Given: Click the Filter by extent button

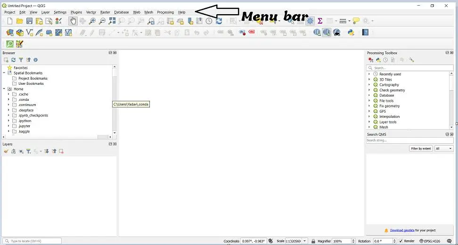Looking at the screenshot, I should click(x=421, y=148).
